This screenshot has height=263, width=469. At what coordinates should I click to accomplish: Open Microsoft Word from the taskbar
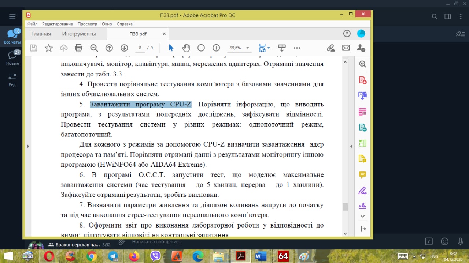point(261,256)
